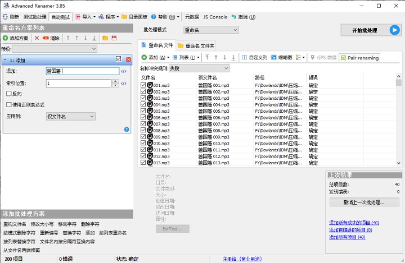
Task: Click the 缩略图 thumbnail view icon
Action: coord(274,57)
